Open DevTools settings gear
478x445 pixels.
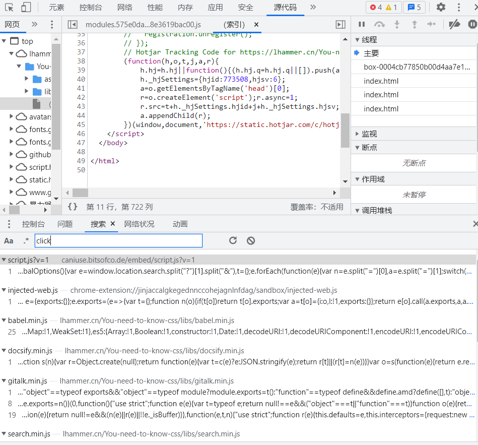tap(441, 7)
